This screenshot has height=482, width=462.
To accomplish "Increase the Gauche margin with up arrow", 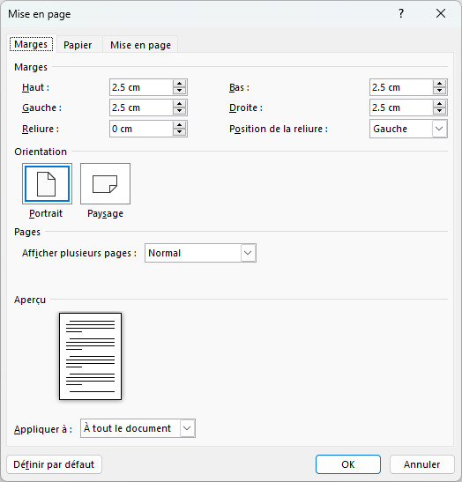I will (x=179, y=104).
